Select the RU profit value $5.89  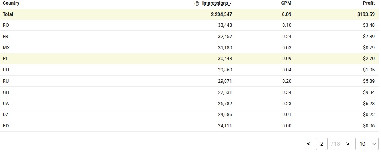click(369, 81)
